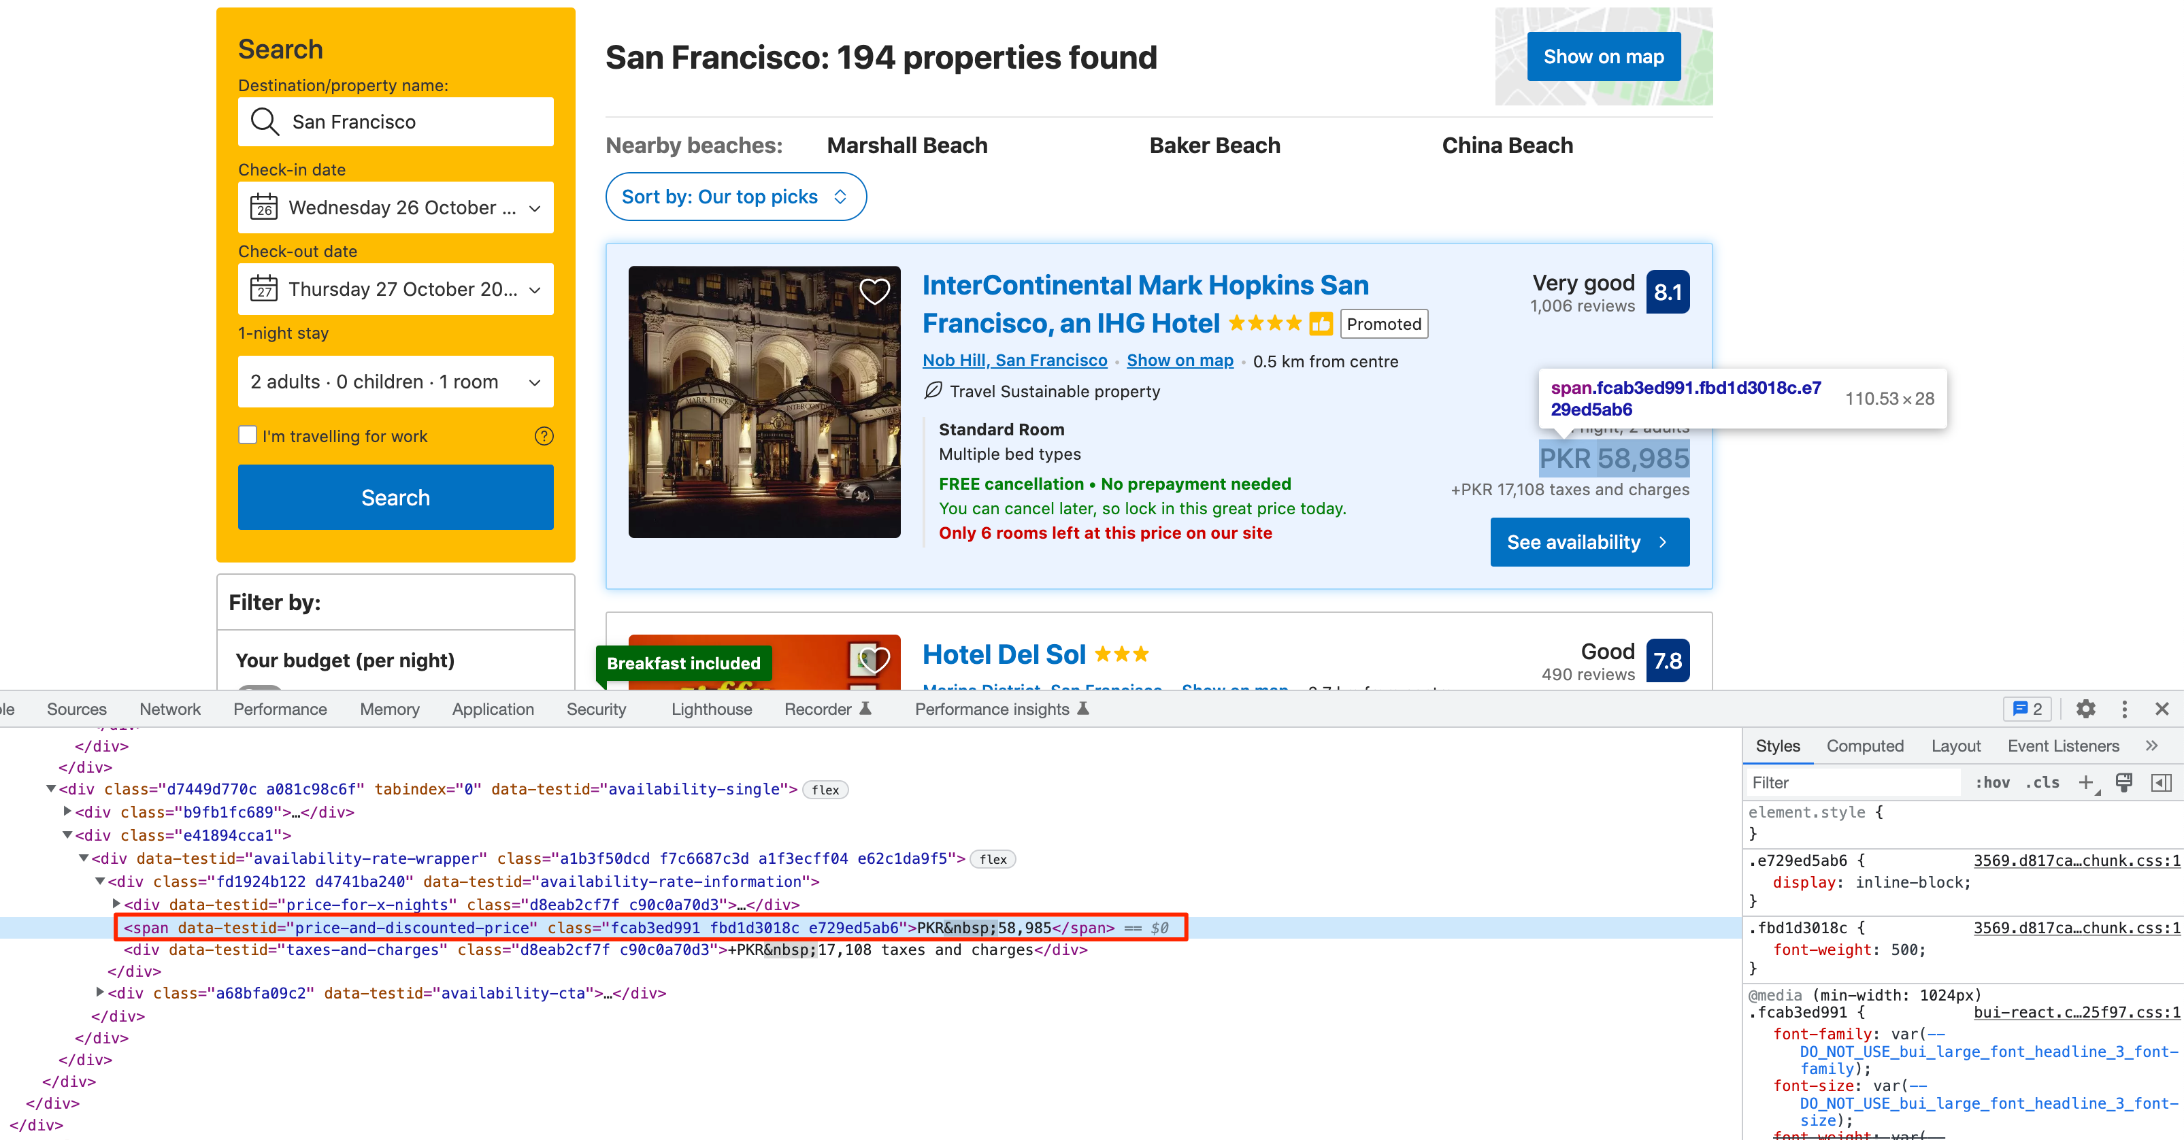2184x1140 pixels.
Task: Enable the I'm travelling for work checkbox
Action: click(x=247, y=435)
